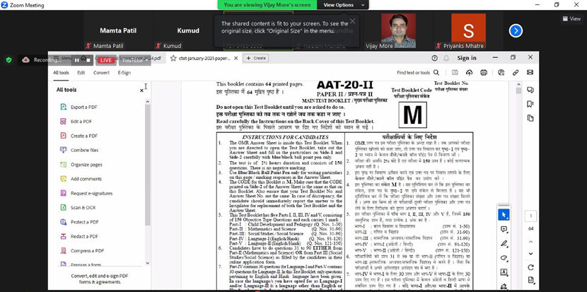Select the highlighter pen quick tool
The width and height of the screenshot is (587, 292).
coord(504,244)
